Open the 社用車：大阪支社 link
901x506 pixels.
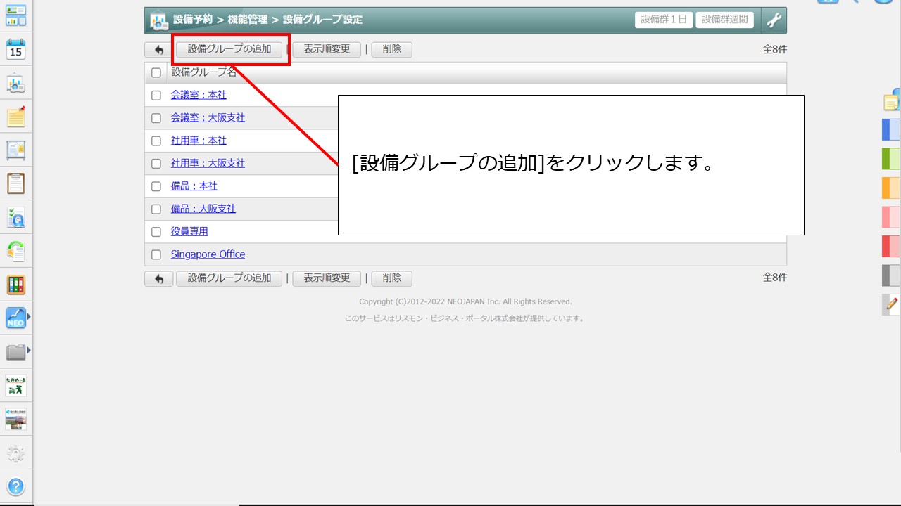coord(208,163)
